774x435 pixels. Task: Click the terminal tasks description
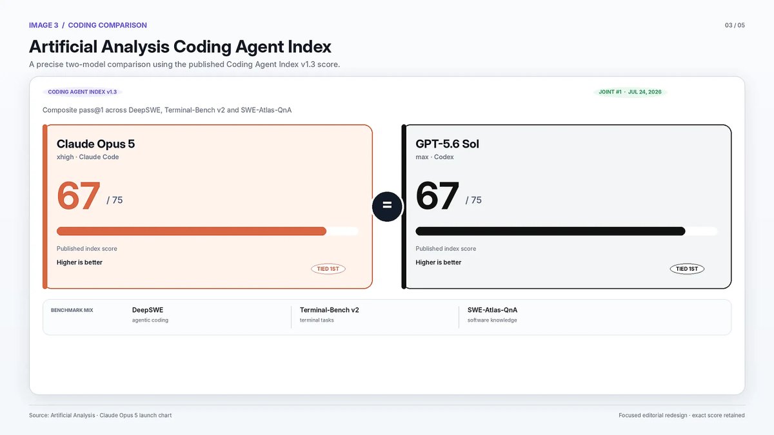tap(317, 320)
